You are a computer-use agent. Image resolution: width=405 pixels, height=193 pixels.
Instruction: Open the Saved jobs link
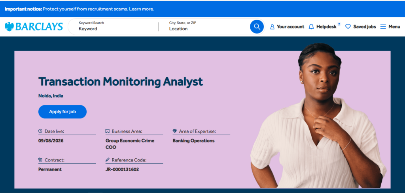click(x=364, y=26)
